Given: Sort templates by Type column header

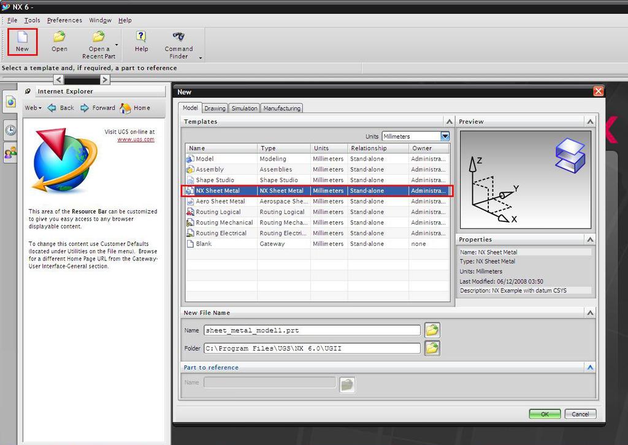Looking at the screenshot, I should 284,148.
